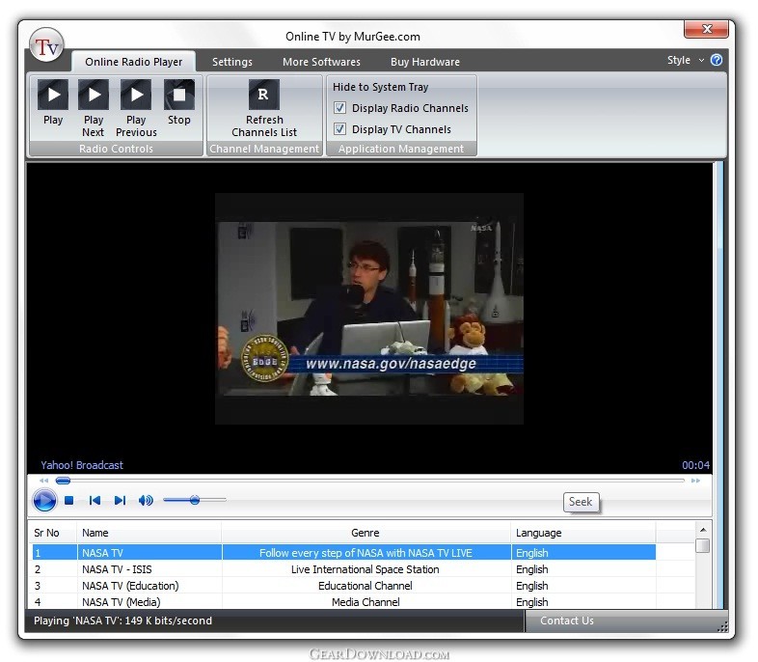758x662 pixels.
Task: Toggle the Display TV Channels checkbox
Action: click(x=339, y=128)
